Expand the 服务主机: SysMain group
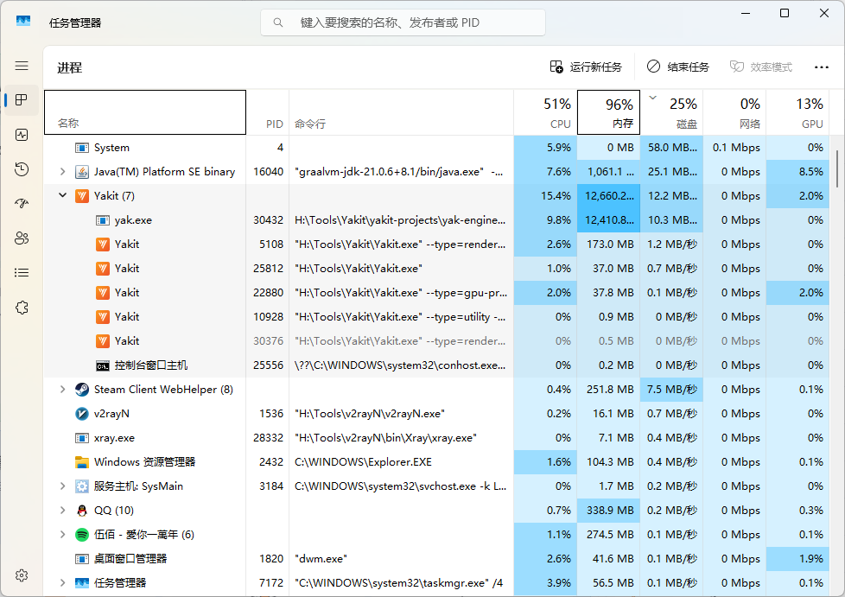 [x=62, y=486]
